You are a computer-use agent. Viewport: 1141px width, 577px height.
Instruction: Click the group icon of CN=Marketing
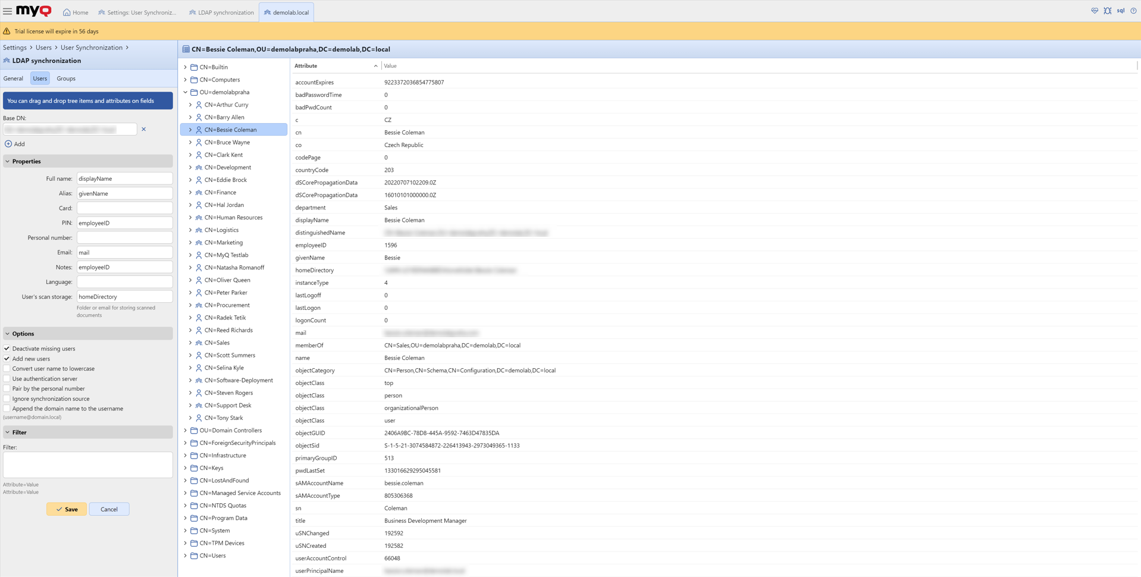pyautogui.click(x=199, y=243)
